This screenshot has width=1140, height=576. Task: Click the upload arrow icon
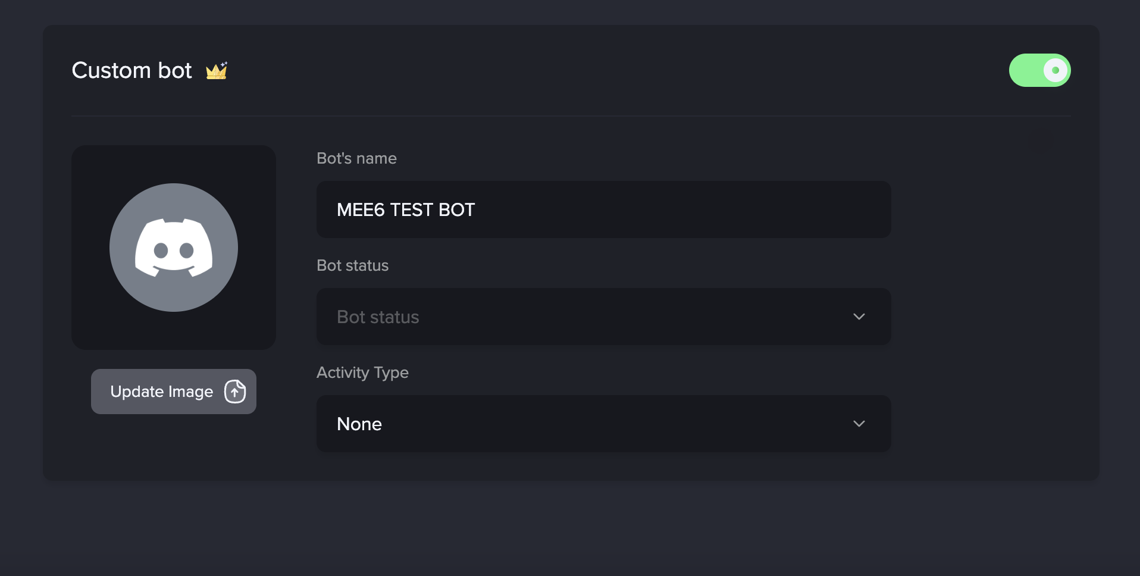[x=235, y=392]
